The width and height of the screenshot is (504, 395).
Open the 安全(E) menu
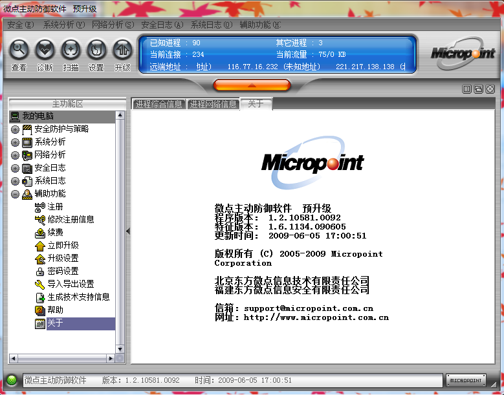point(21,25)
